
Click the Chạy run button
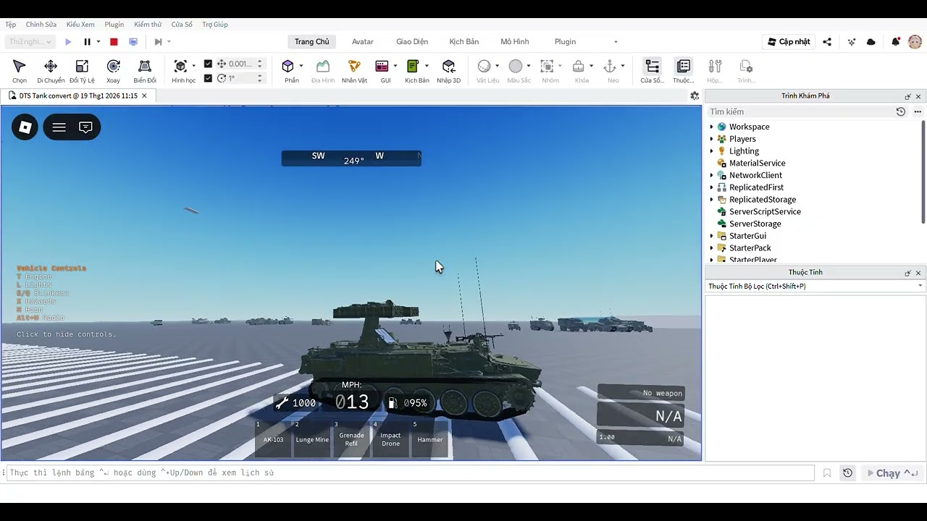[893, 473]
